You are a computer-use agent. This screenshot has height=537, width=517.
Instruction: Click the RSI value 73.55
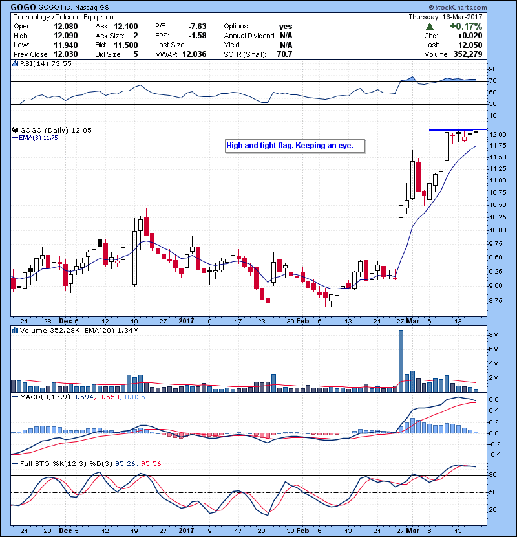(x=60, y=63)
